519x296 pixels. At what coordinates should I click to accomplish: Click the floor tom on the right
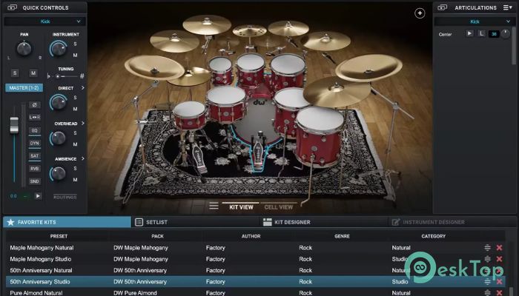[x=319, y=136]
